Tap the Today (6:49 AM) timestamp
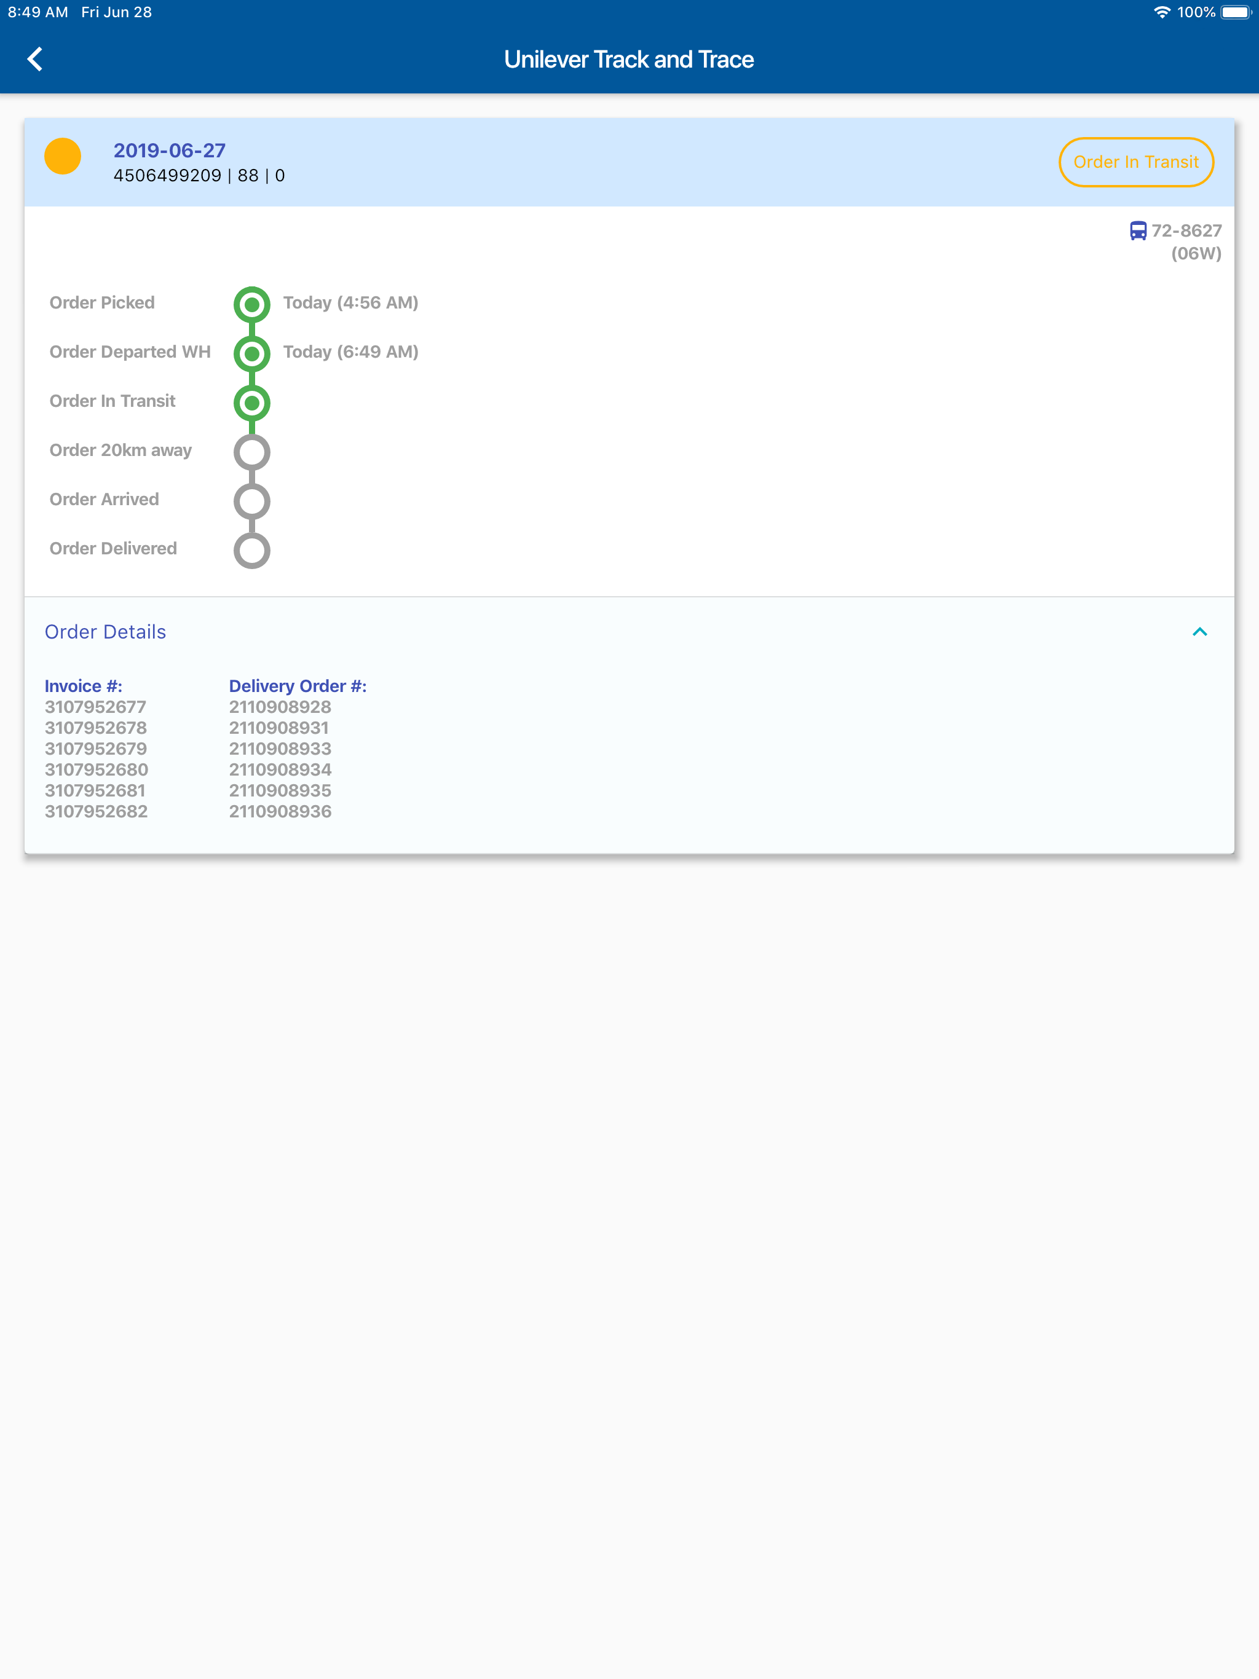This screenshot has width=1259, height=1679. tap(351, 352)
